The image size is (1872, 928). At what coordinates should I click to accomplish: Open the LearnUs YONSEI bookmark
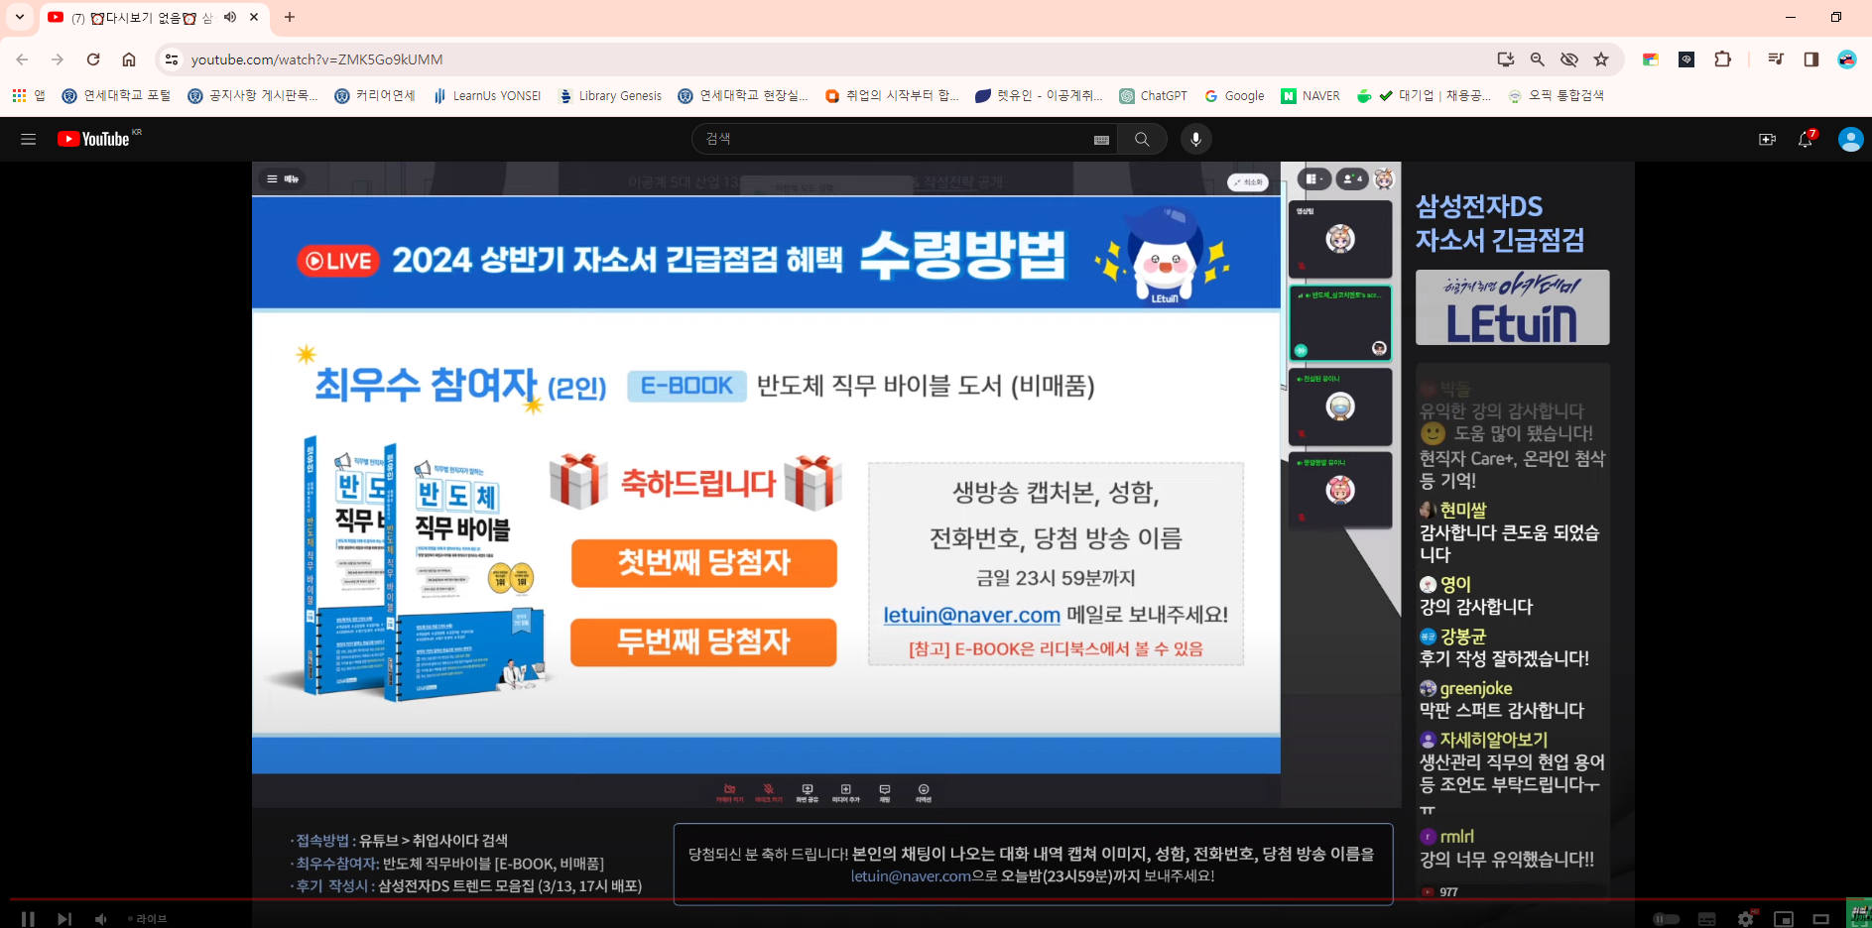(x=487, y=96)
